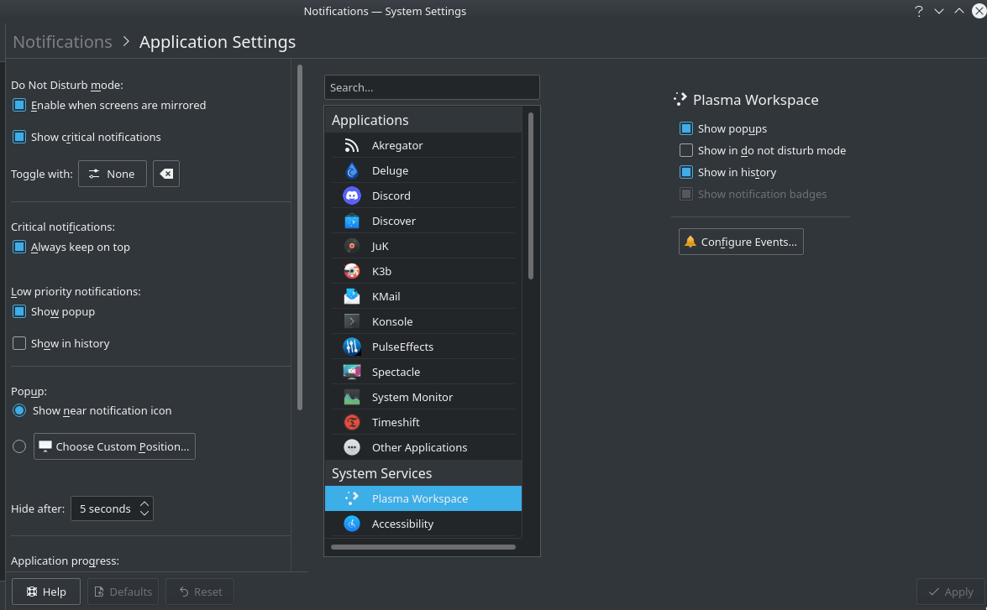Click Choose Custom Position button

[114, 446]
